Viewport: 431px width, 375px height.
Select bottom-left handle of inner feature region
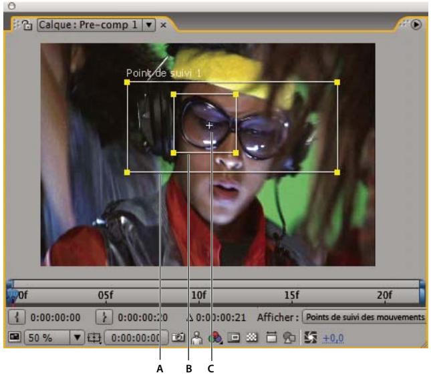tap(174, 153)
